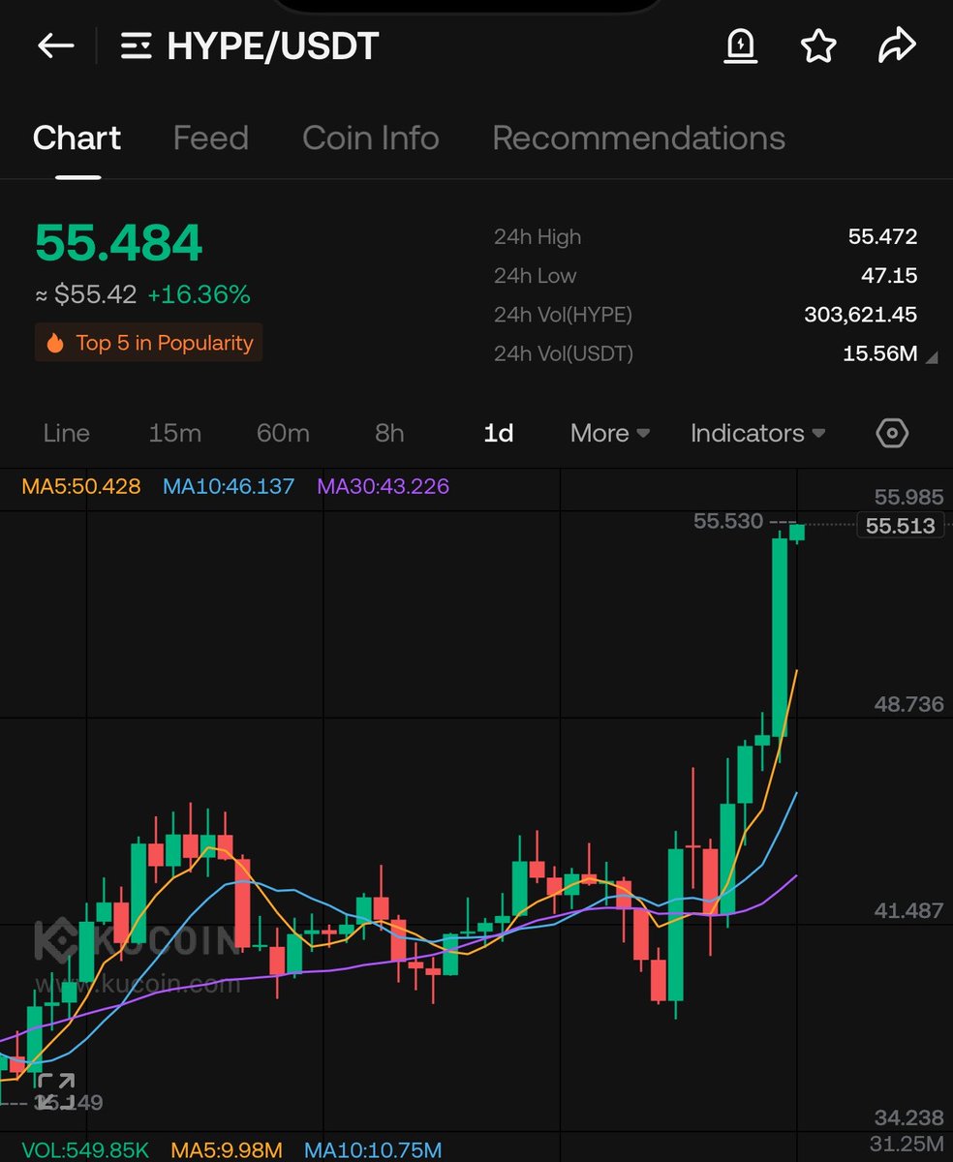
Task: Tap the volume MA5:9.98M label
Action: [227, 1150]
